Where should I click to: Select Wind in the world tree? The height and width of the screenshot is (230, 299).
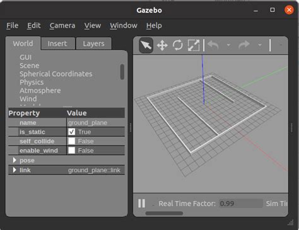pyautogui.click(x=28, y=99)
